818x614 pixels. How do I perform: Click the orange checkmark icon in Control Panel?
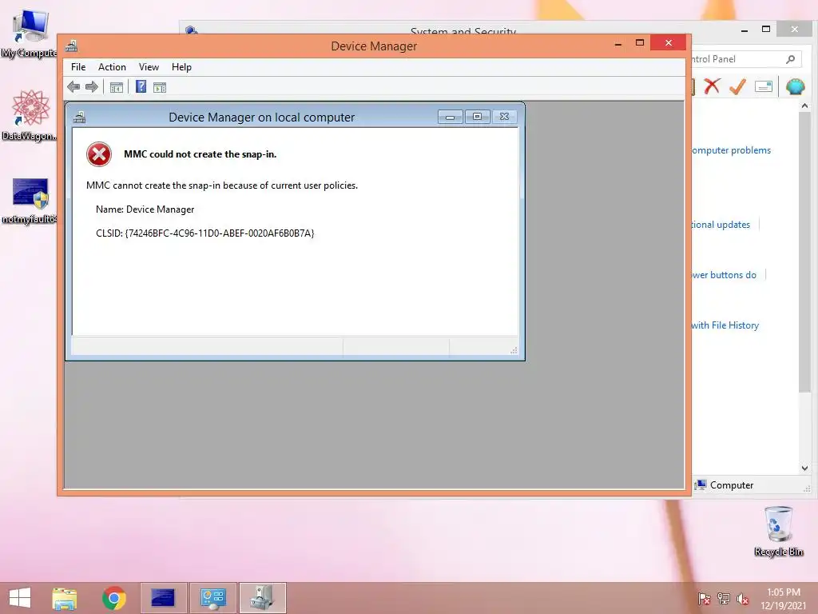pos(737,86)
